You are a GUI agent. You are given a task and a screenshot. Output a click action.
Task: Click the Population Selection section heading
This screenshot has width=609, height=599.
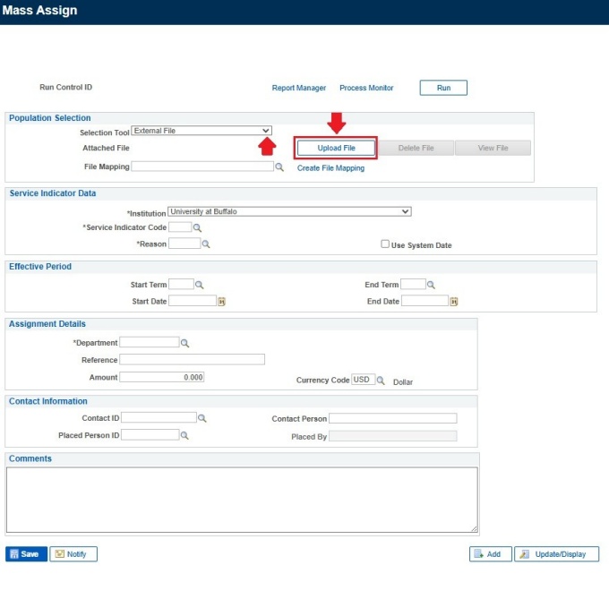click(50, 118)
